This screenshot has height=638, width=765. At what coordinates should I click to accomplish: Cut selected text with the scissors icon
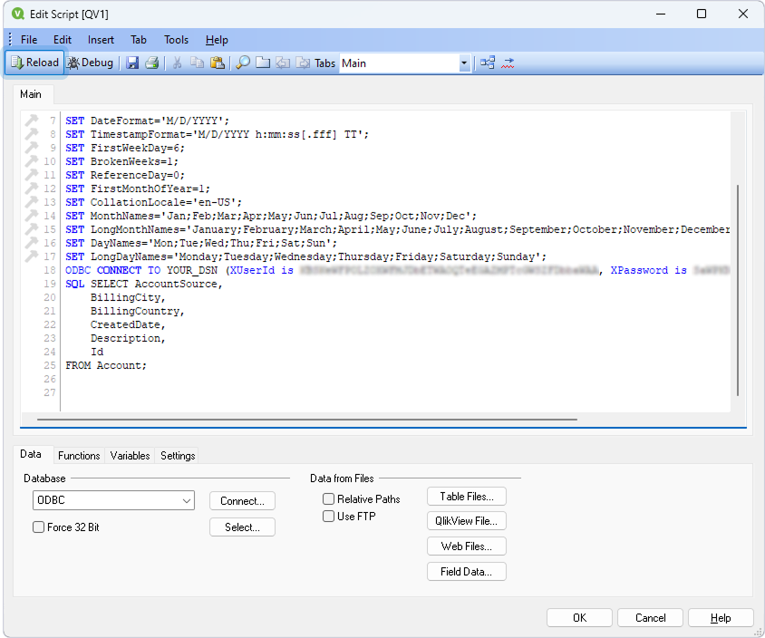pos(177,63)
